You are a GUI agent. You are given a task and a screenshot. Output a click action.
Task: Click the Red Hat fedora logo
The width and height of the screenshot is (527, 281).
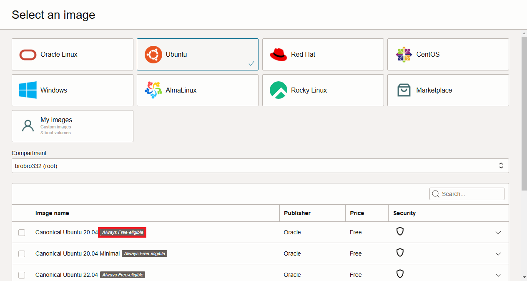coord(279,55)
